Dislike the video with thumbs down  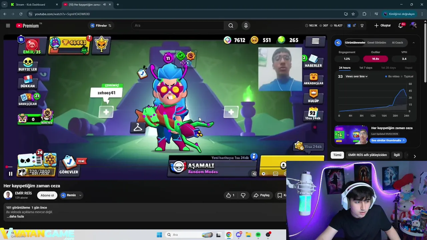coord(243,195)
